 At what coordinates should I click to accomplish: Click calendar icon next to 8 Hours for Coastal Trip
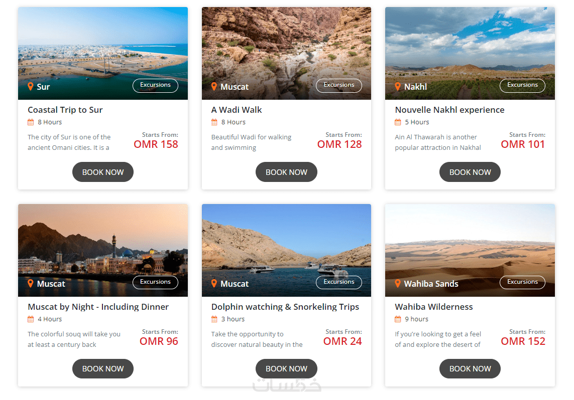31,122
